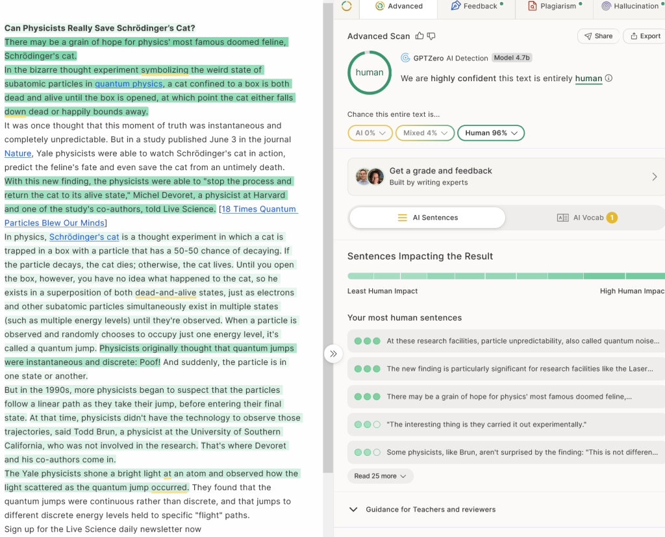Click the 'Sentences Impacting the Result' heading
The image size is (665, 537).
coord(420,256)
